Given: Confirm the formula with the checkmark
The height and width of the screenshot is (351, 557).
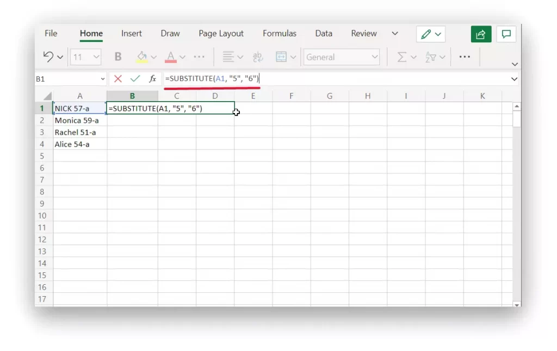Looking at the screenshot, I should tap(135, 79).
